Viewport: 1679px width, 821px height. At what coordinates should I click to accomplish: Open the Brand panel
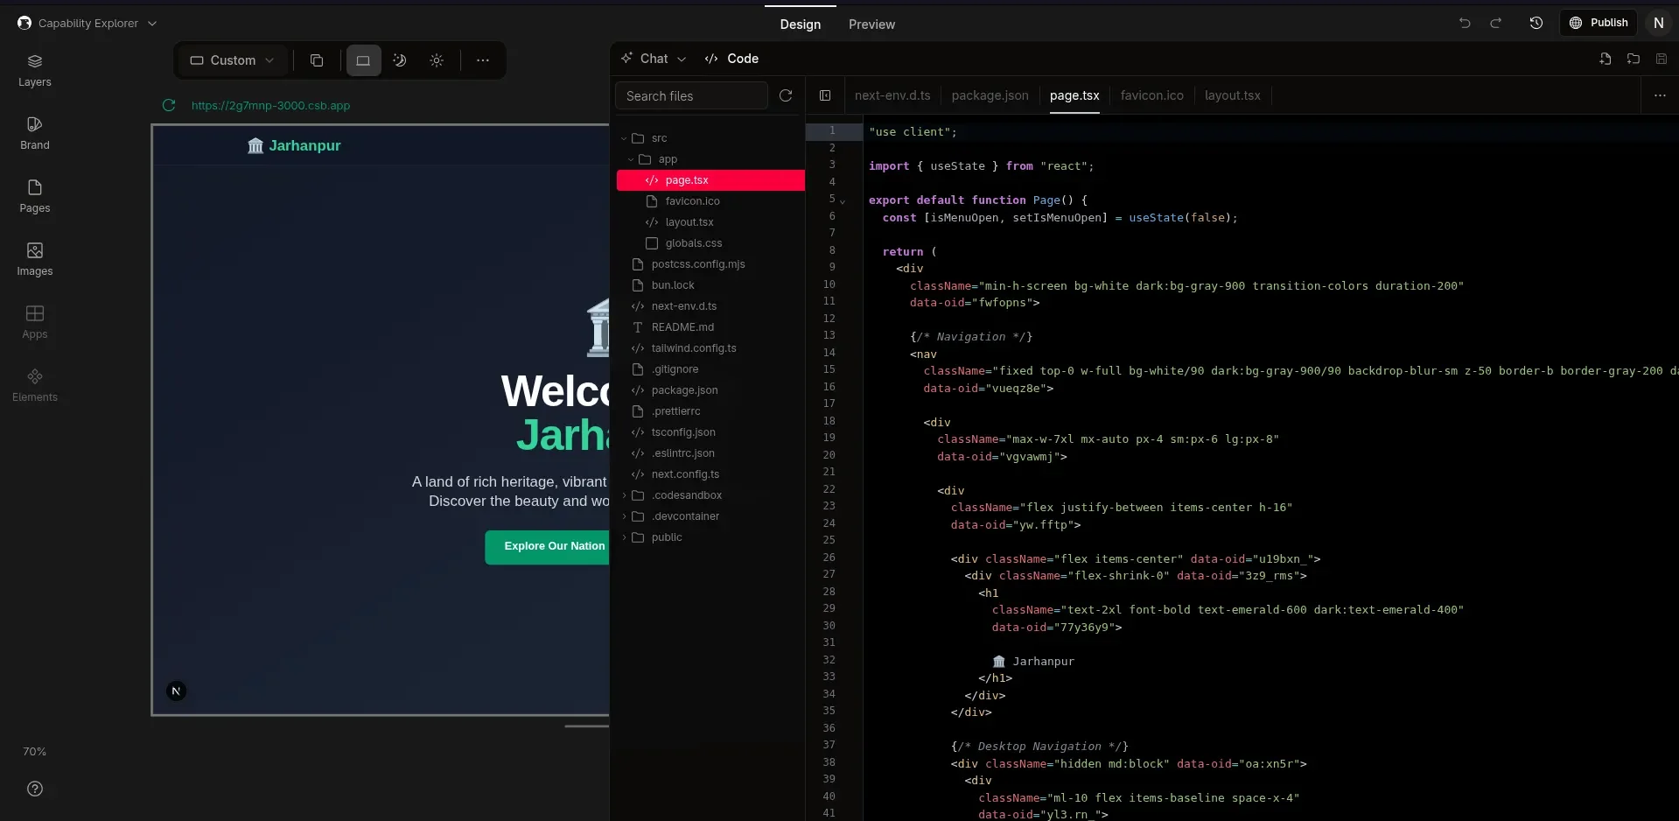35,134
